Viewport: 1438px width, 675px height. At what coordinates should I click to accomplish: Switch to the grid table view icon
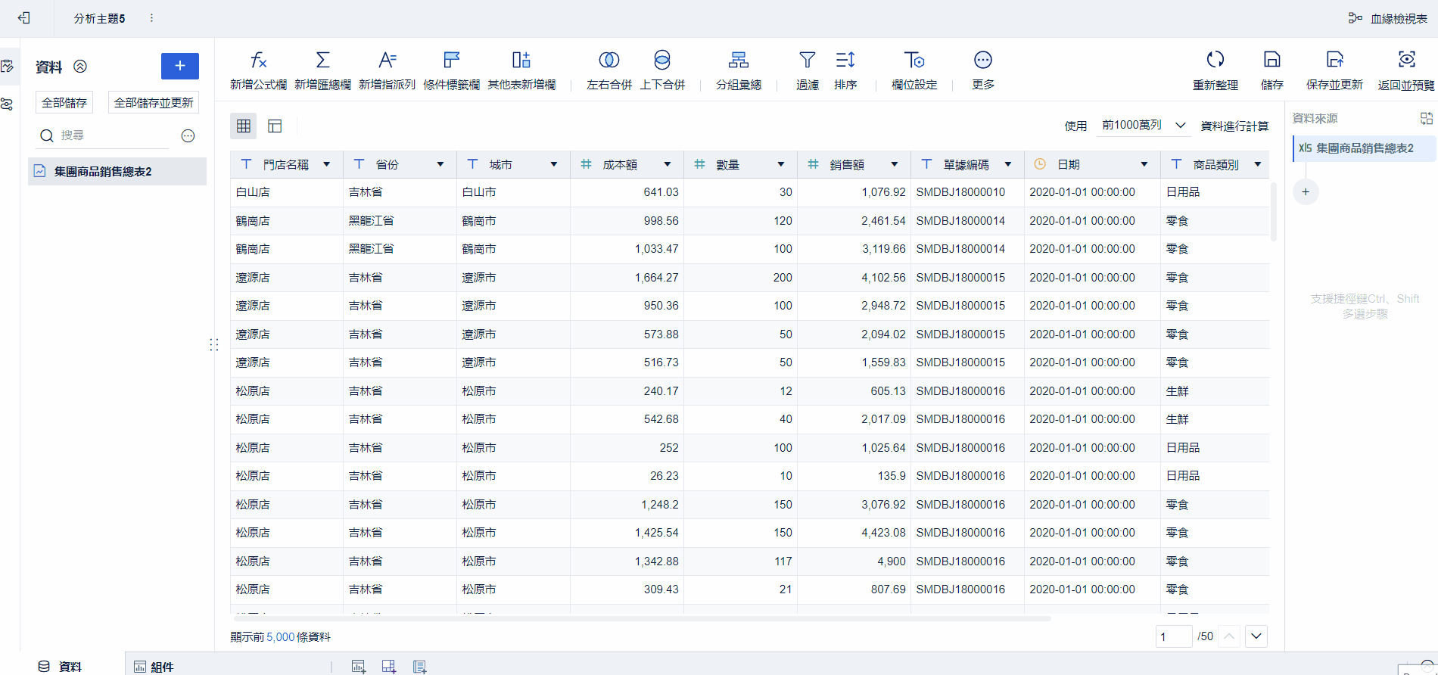click(x=244, y=126)
